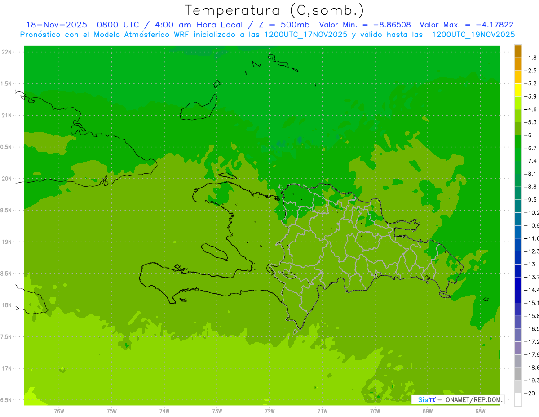Click the '72W' longitude label
The height and width of the screenshot is (417, 539).
pos(270,411)
